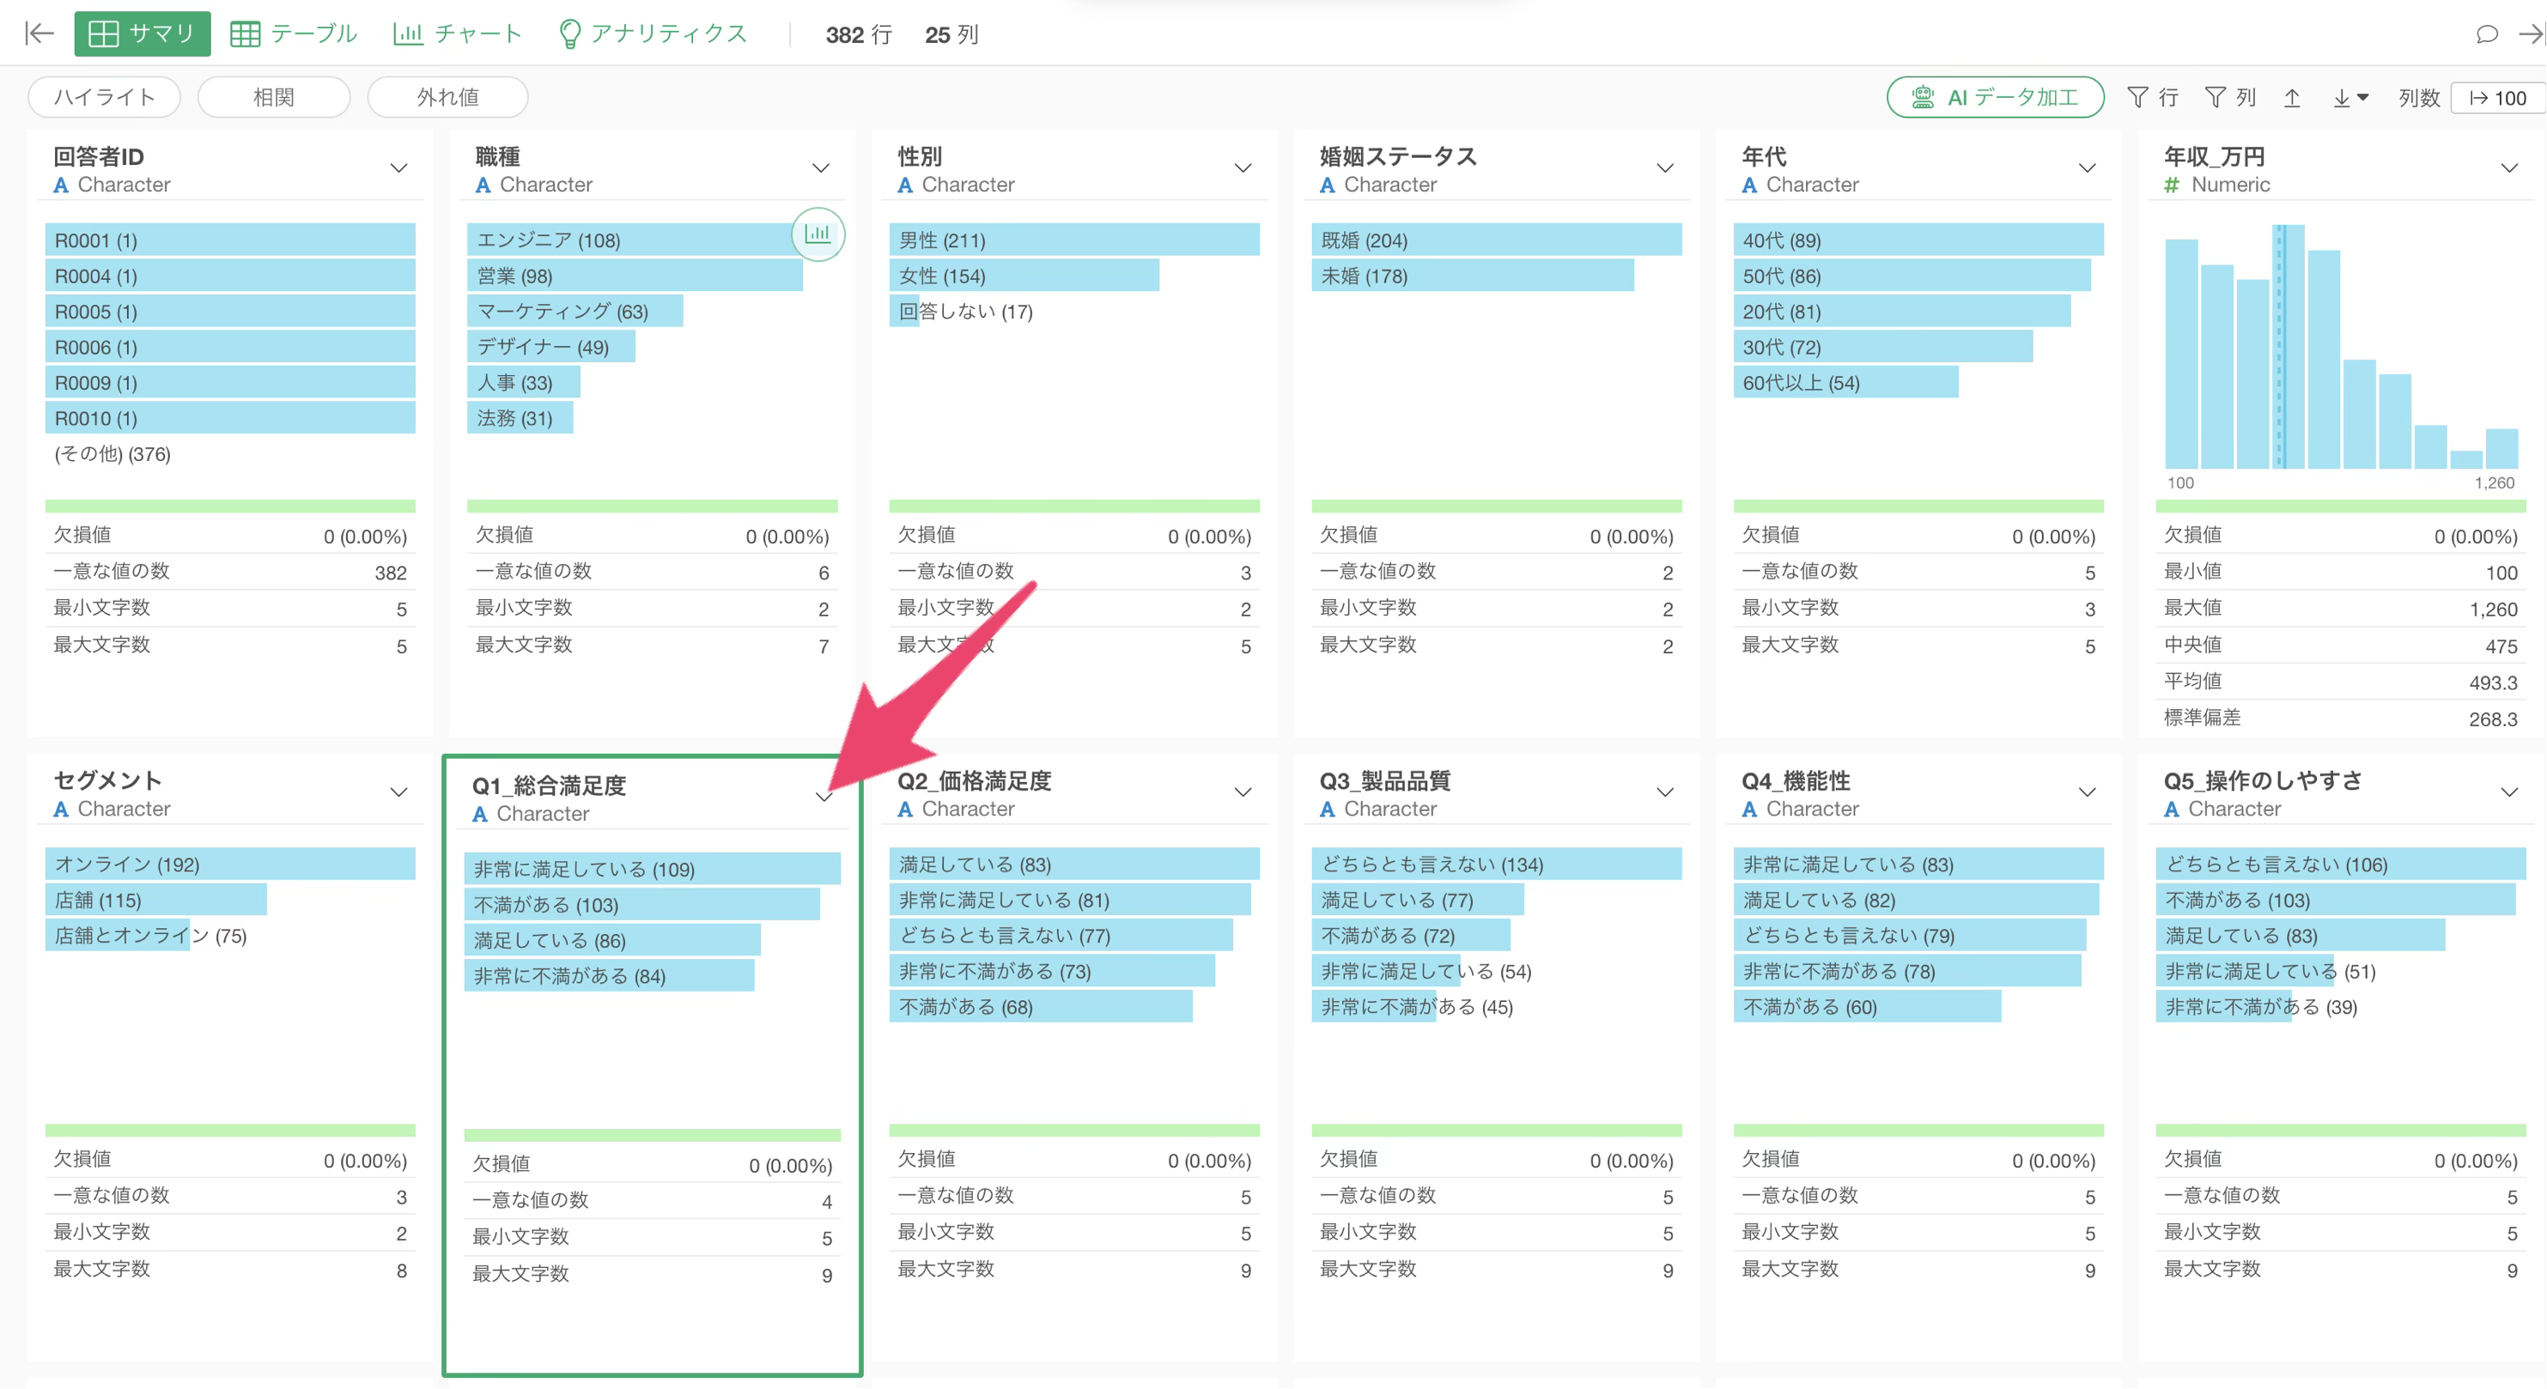This screenshot has height=1389, width=2547.
Task: Open the comment bubble icon
Action: click(x=2487, y=34)
